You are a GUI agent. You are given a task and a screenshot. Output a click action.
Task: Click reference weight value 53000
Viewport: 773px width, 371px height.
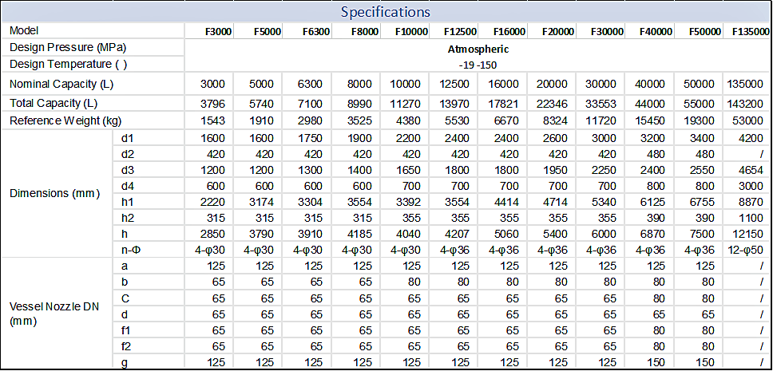point(748,120)
